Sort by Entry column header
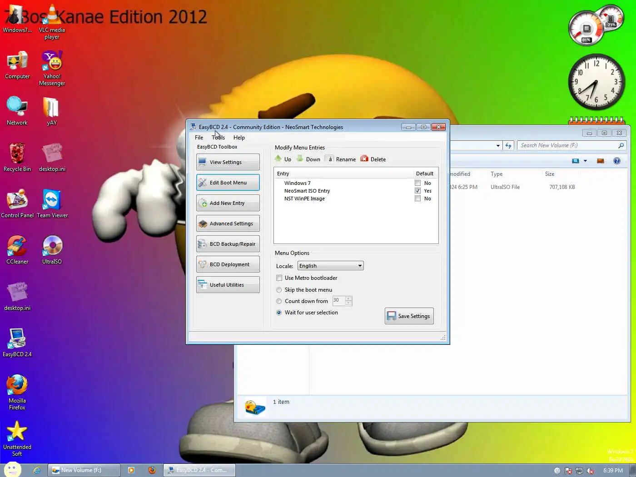 click(x=343, y=174)
